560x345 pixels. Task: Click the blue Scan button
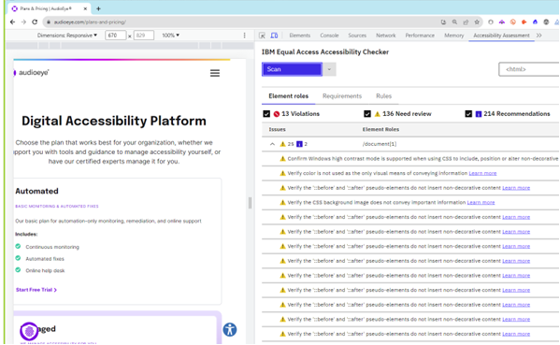[x=292, y=69]
